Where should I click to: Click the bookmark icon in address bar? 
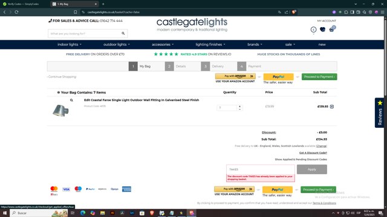75,12
